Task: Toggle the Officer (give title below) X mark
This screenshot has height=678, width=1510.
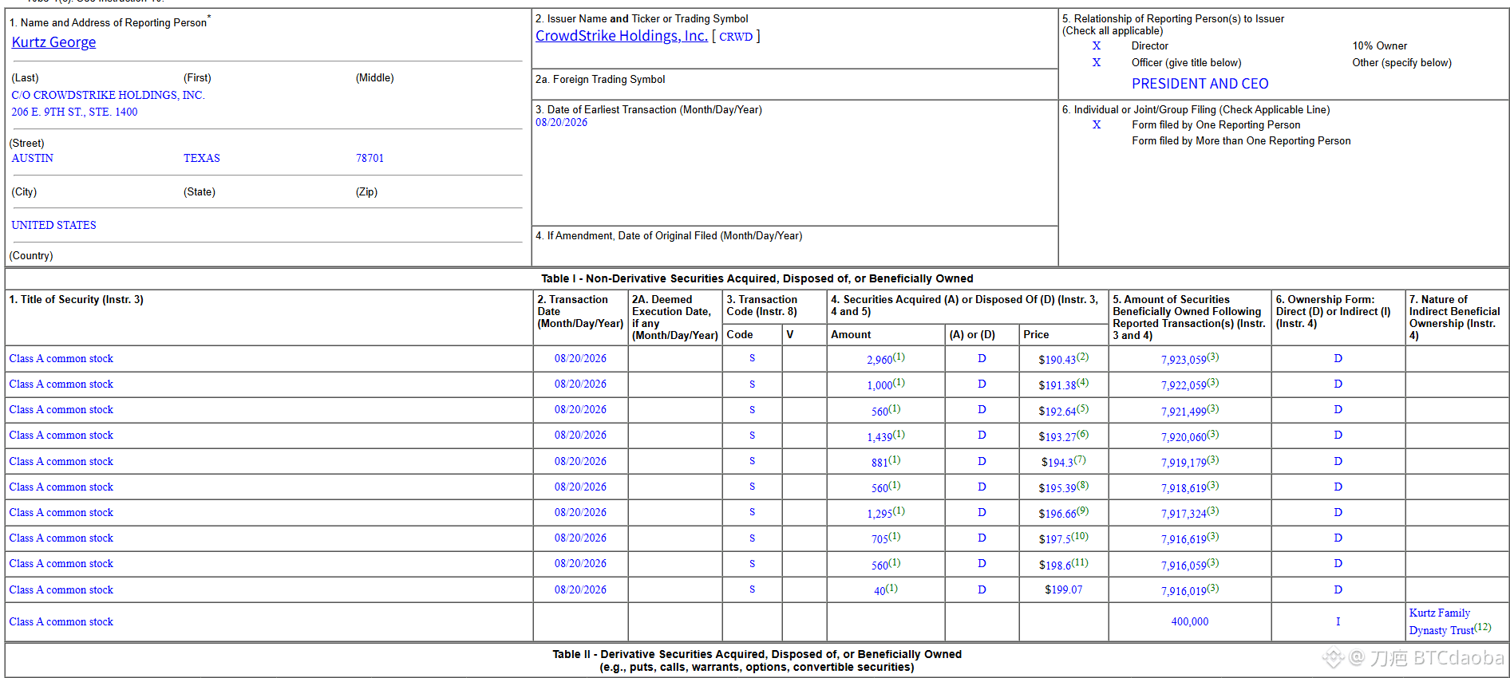Action: click(1097, 63)
